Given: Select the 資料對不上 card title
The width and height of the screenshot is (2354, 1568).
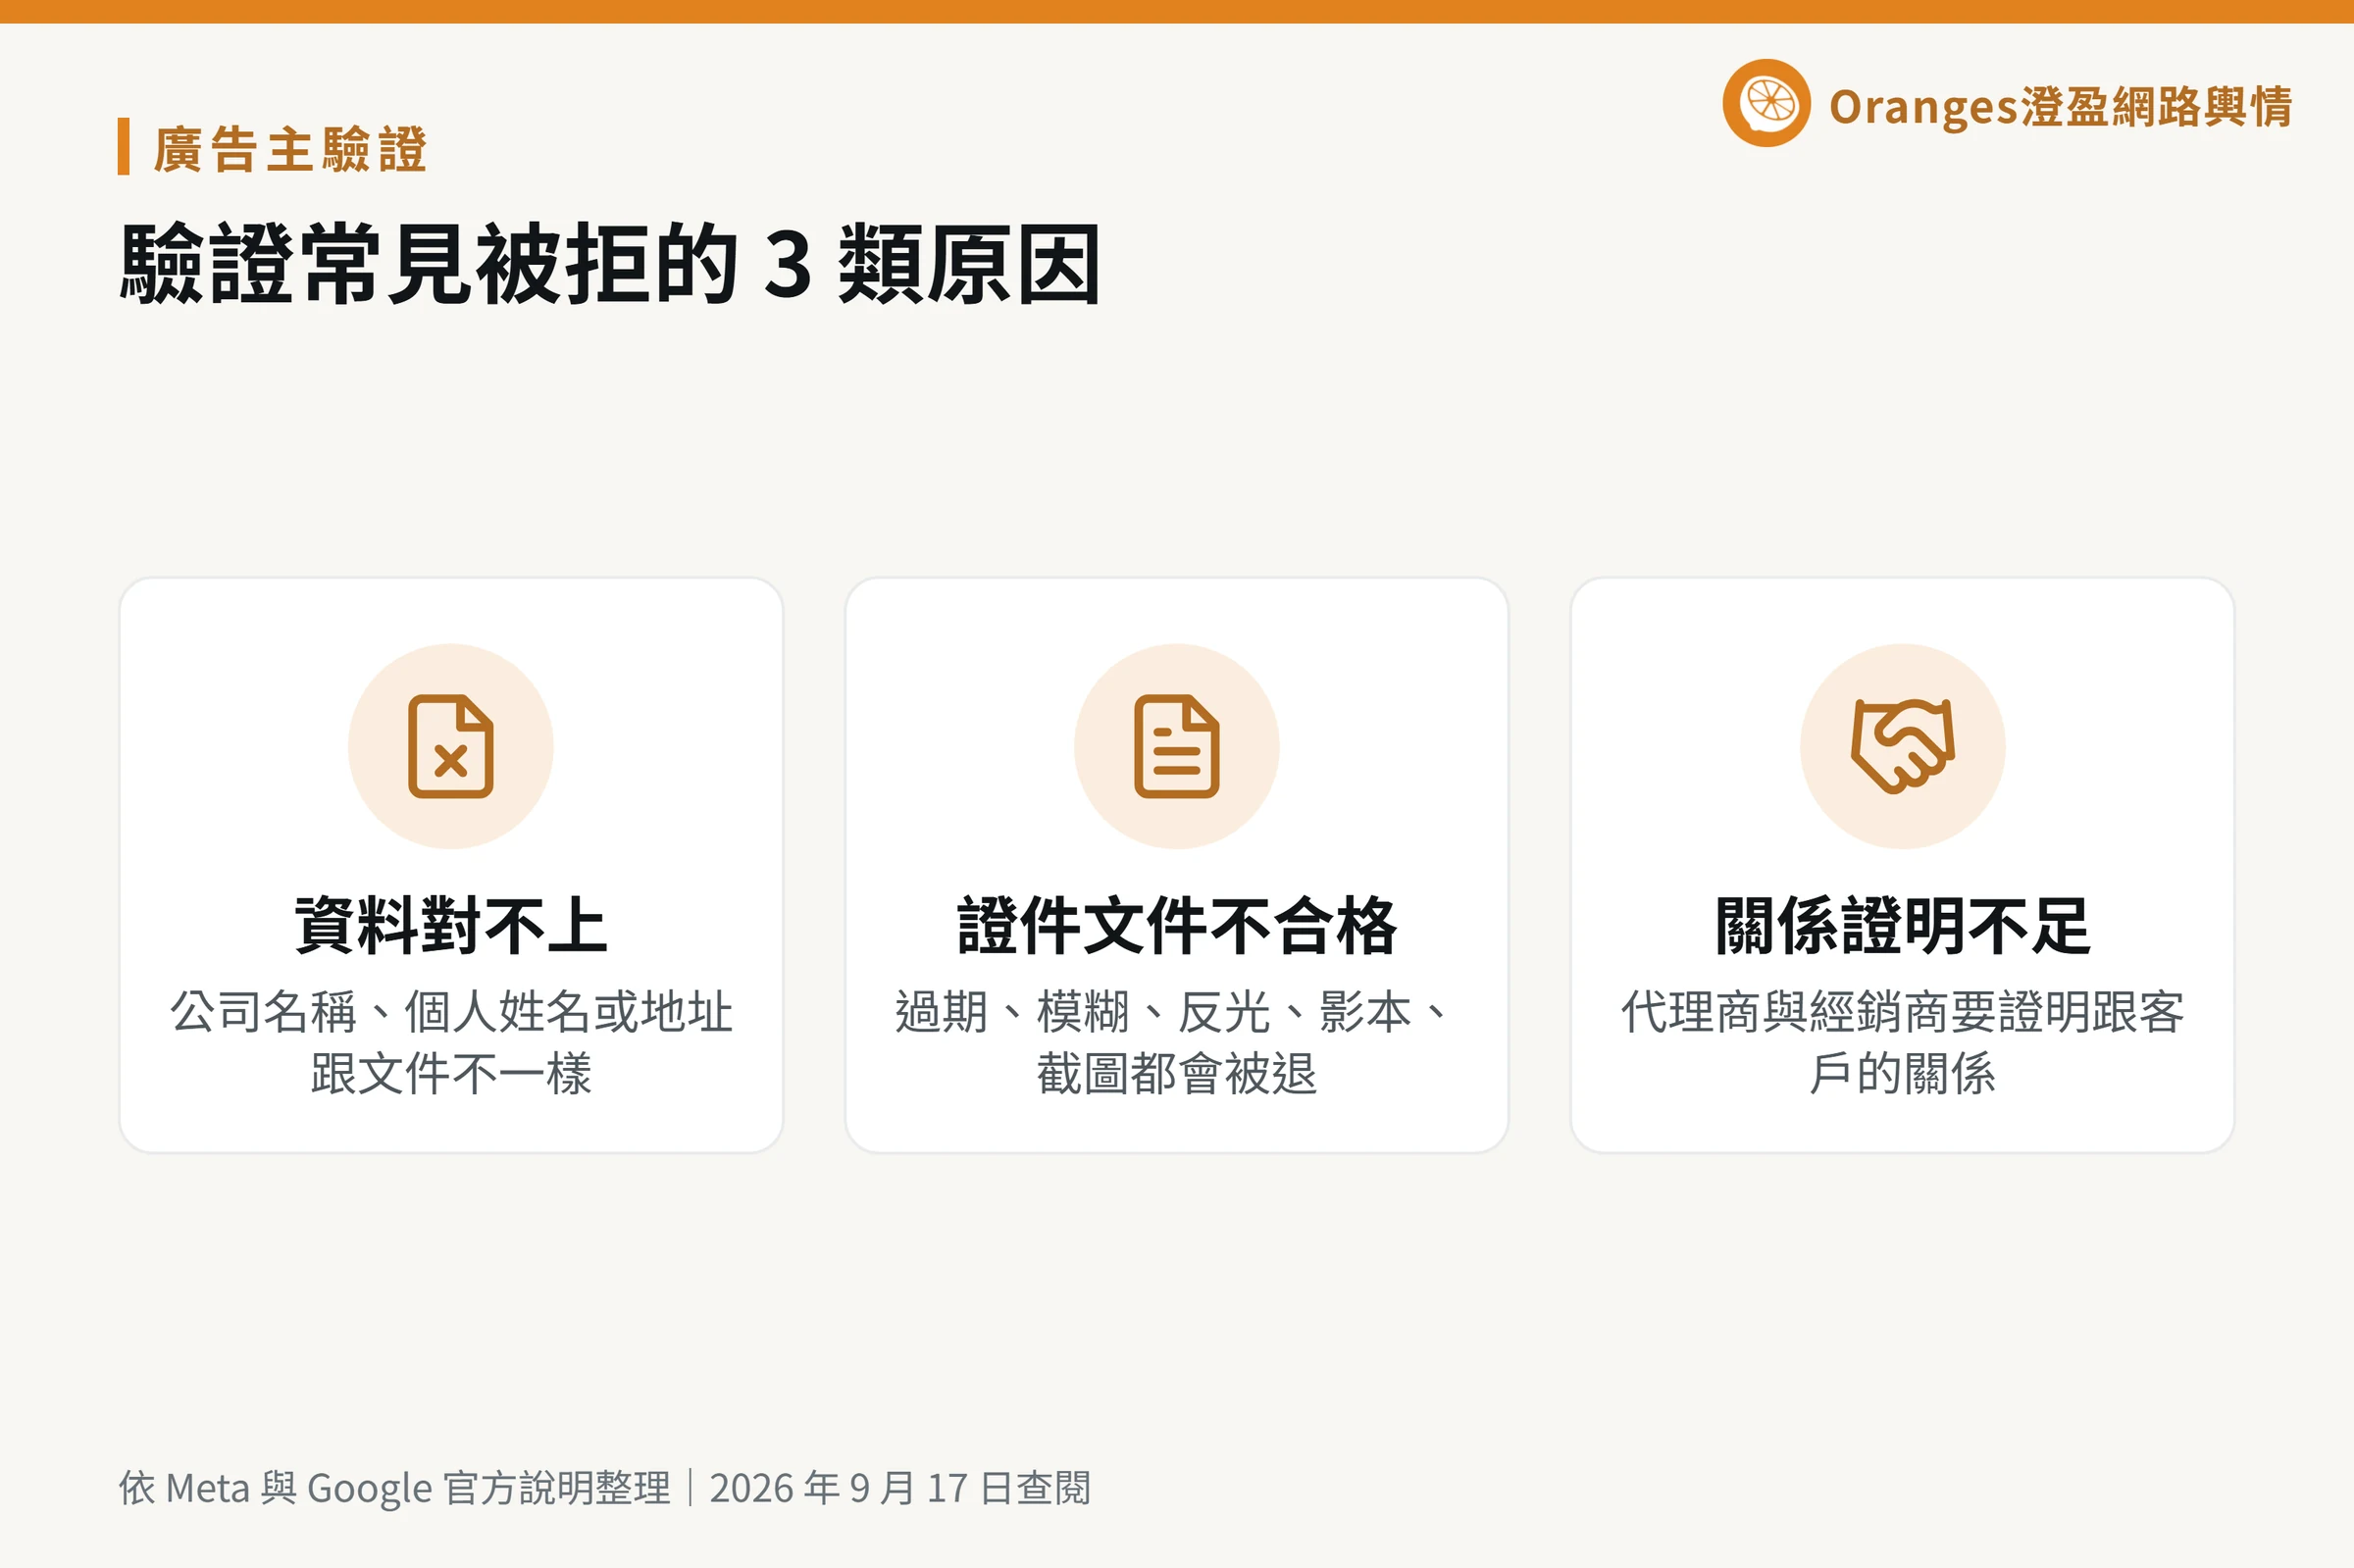Looking at the screenshot, I should pyautogui.click(x=451, y=925).
